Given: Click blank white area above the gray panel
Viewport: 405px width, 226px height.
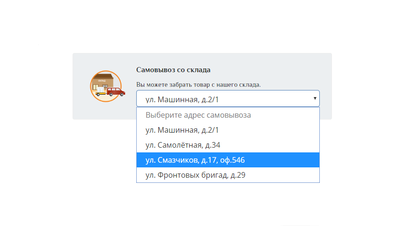Looking at the screenshot, I should 202,28.
